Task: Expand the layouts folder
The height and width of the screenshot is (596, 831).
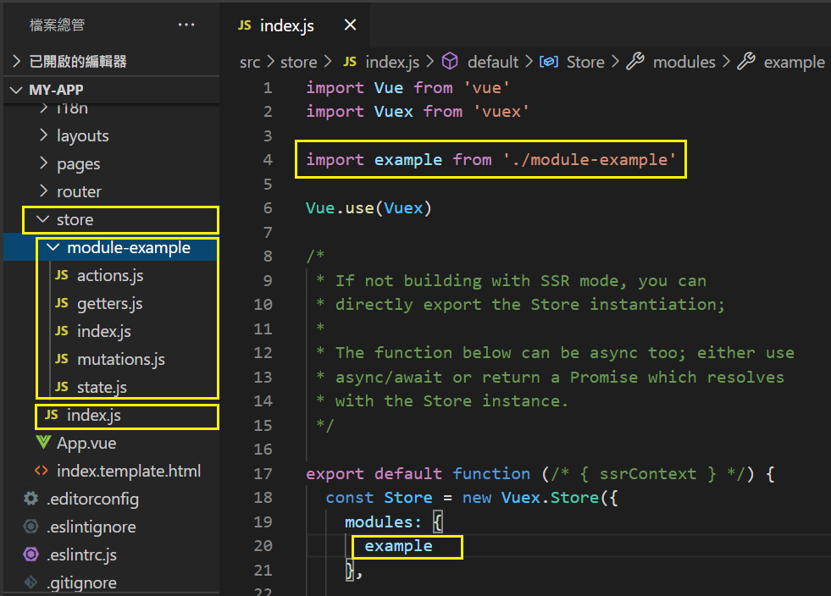Action: (x=44, y=135)
